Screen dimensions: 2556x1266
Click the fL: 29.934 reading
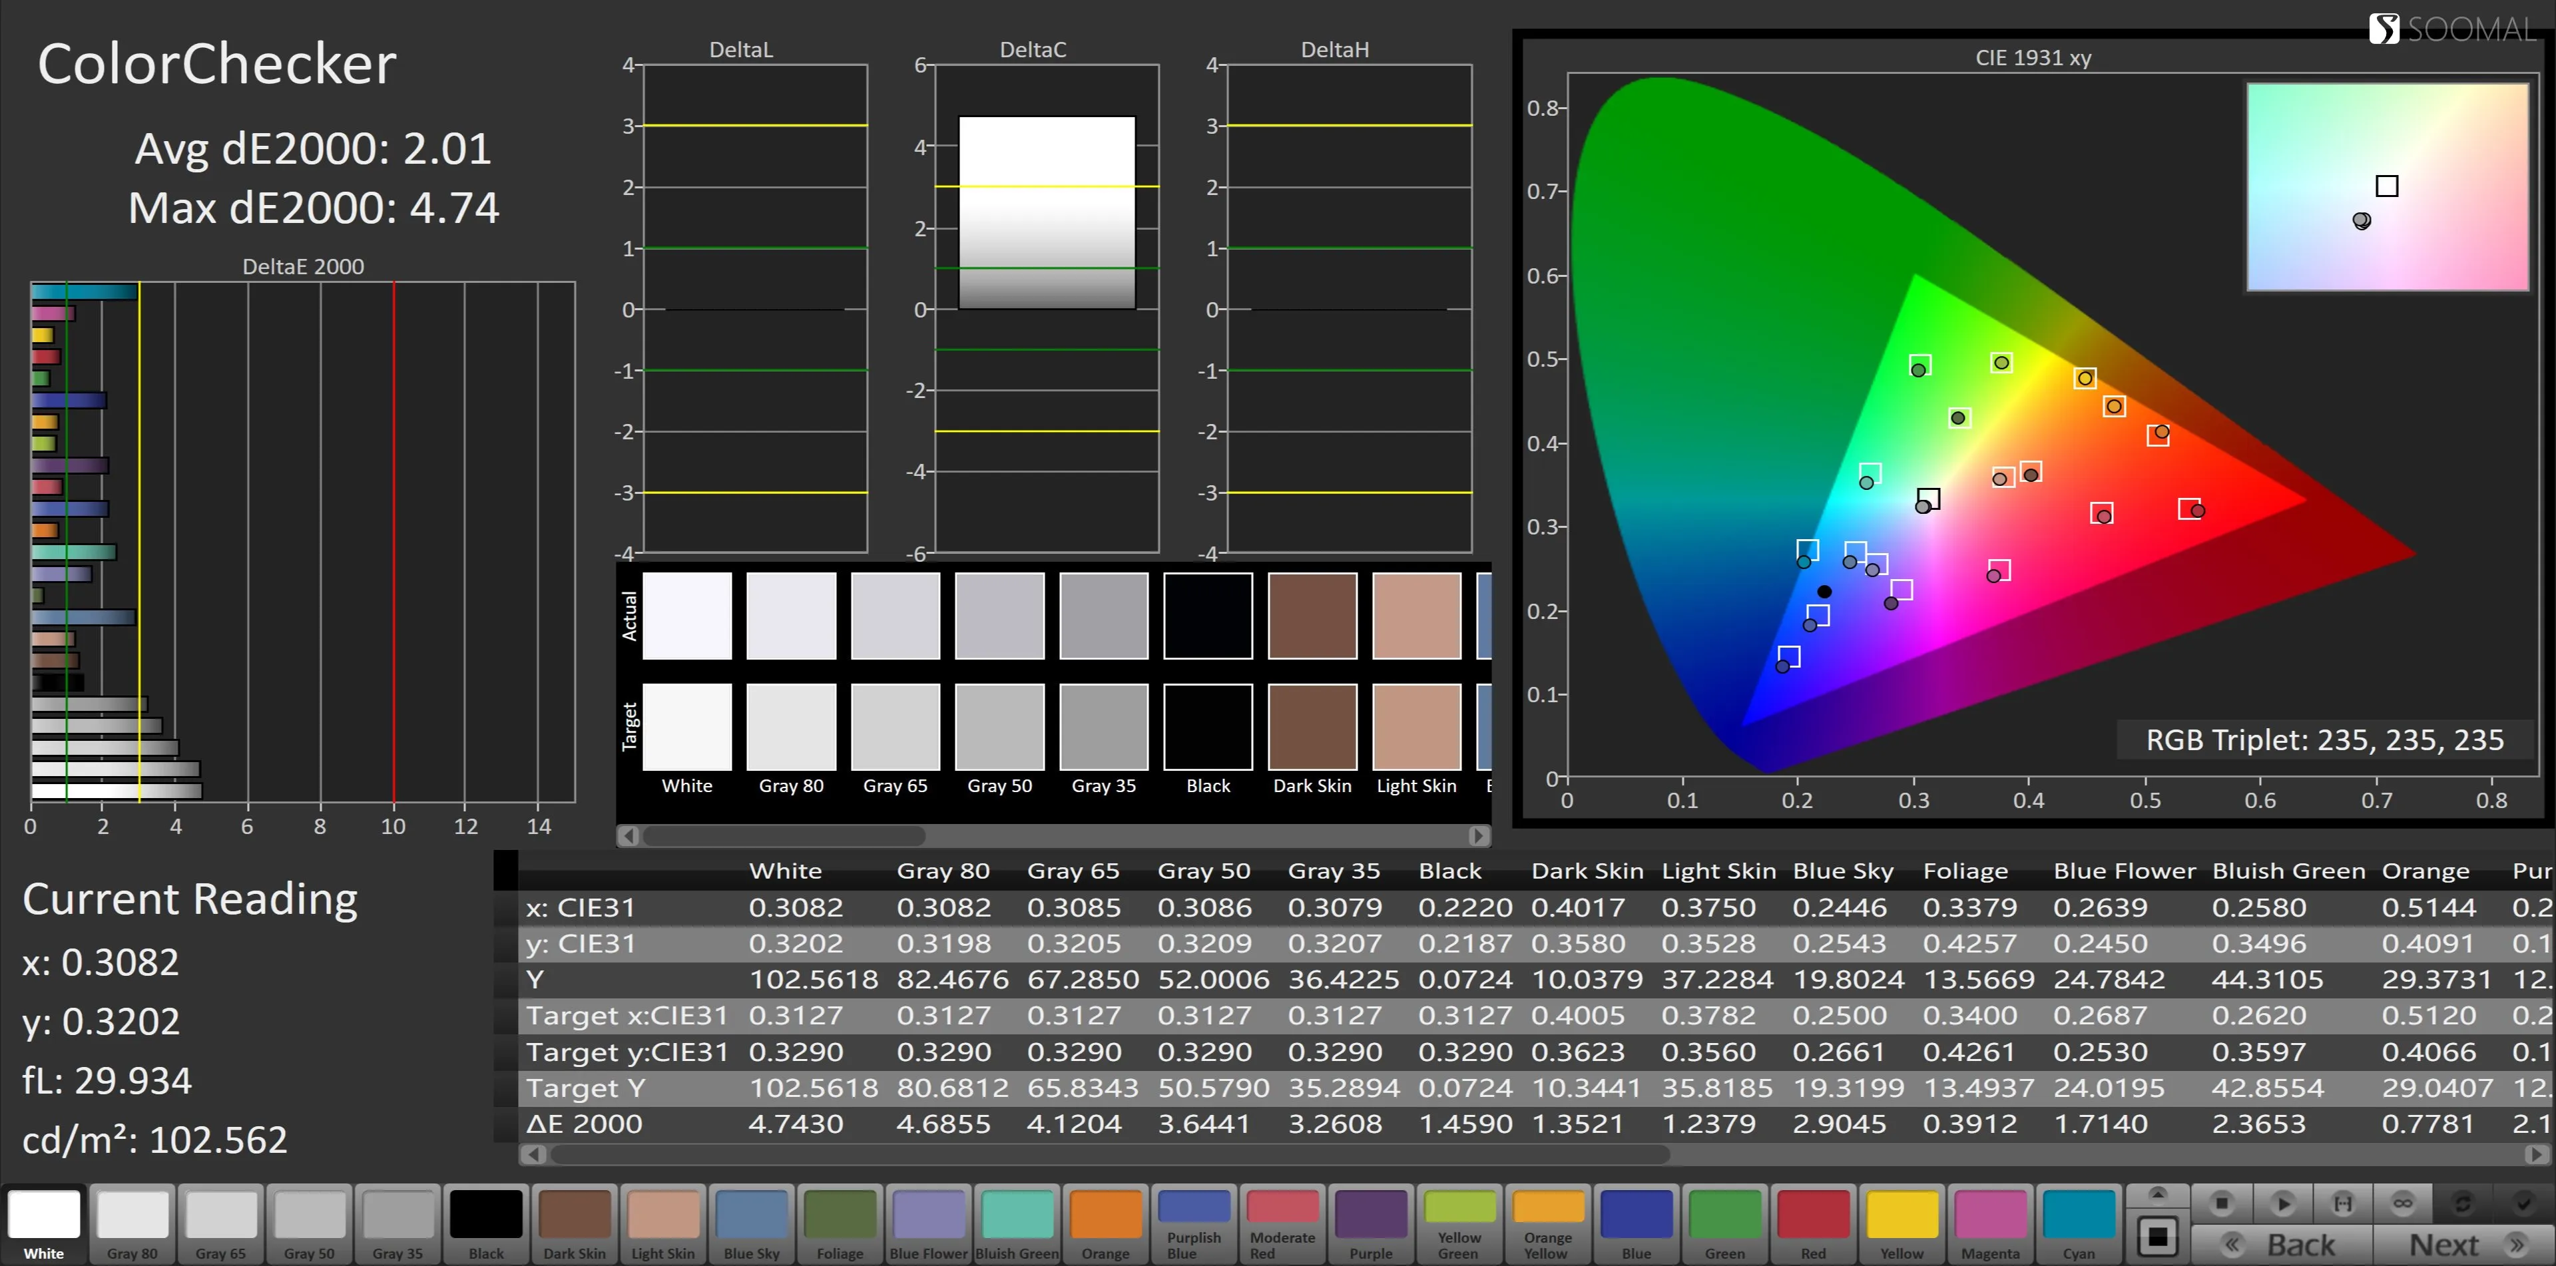coord(107,1080)
